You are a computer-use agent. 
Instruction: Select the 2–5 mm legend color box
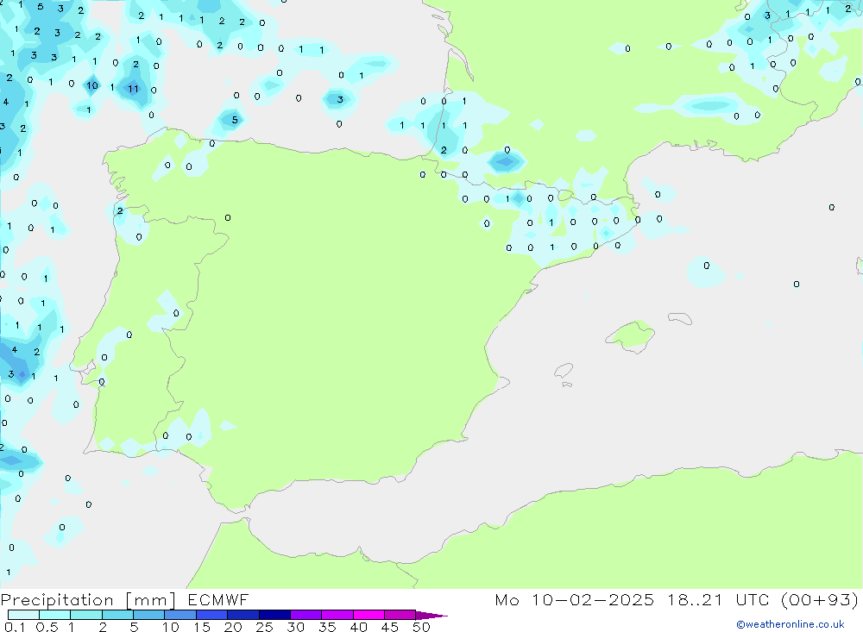click(117, 615)
